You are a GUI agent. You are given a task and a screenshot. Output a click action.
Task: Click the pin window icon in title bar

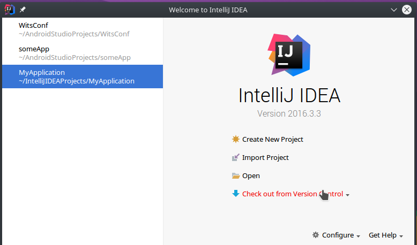(23, 10)
